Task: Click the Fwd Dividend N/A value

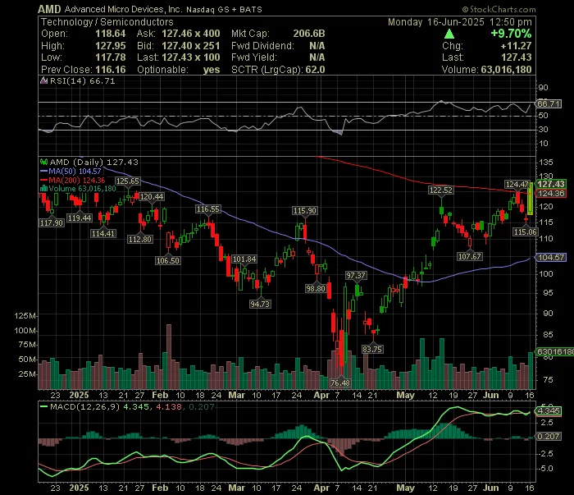Action: [317, 46]
